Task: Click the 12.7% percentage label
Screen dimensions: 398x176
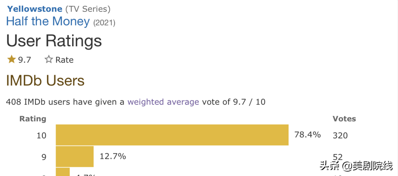Action: (x=113, y=156)
